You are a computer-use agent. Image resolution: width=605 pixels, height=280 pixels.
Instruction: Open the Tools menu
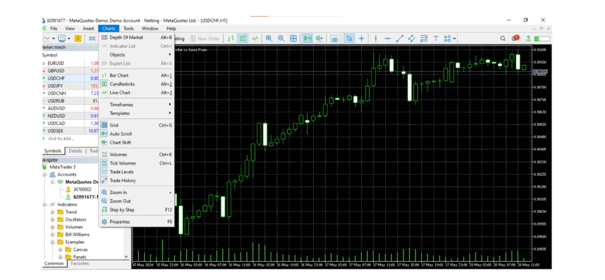tap(128, 28)
